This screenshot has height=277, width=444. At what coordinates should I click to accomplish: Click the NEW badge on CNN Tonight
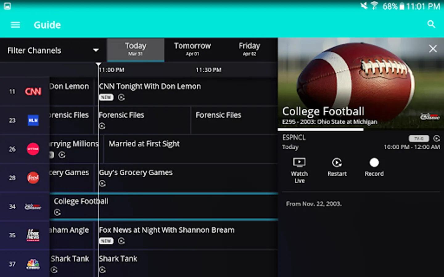point(106,97)
